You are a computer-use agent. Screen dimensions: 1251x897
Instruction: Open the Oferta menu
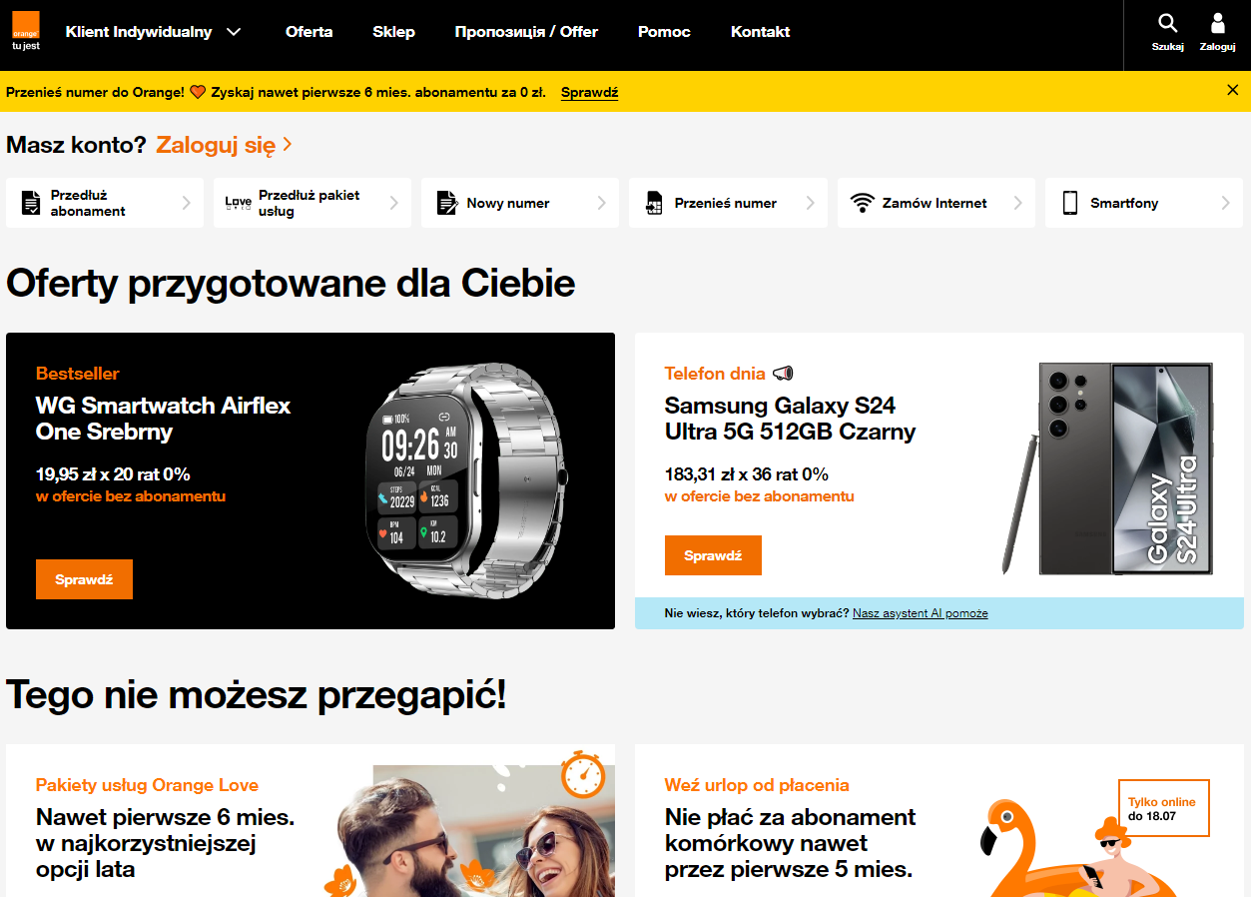pos(310,32)
